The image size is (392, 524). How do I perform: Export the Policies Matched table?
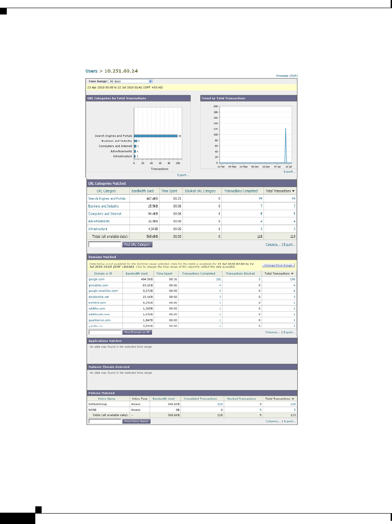(x=290, y=421)
